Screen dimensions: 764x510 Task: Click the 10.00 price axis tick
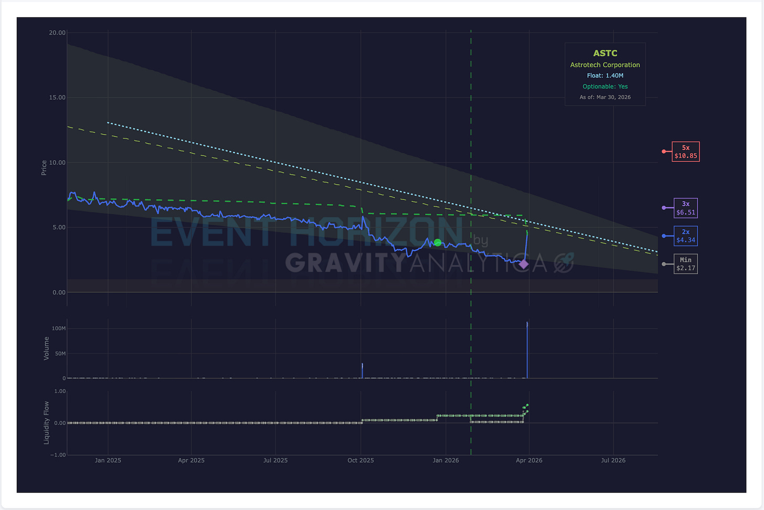pos(57,163)
